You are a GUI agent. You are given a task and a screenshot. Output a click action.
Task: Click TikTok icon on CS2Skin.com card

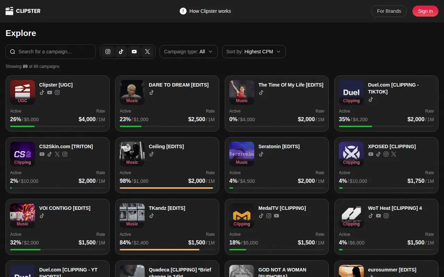(x=50, y=154)
